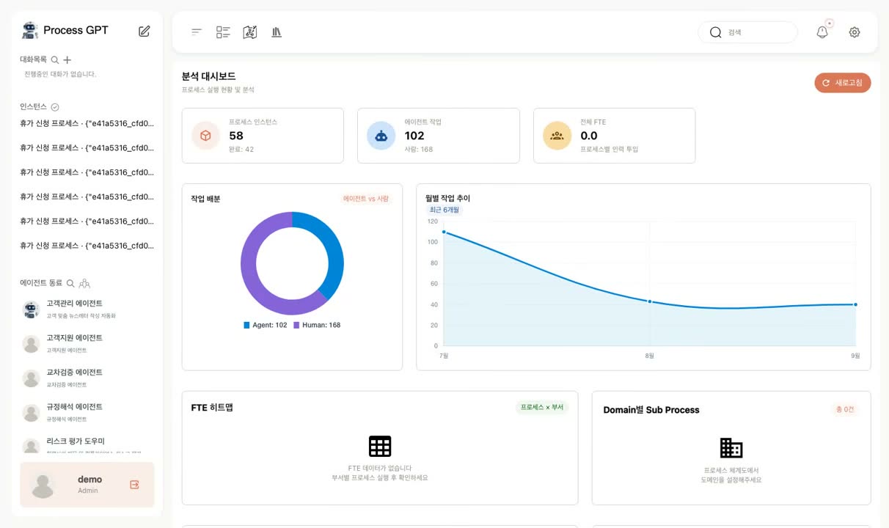This screenshot has height=528, width=889.
Task: Open the 고객관리 에이전트 agent entry
Action: [87, 309]
